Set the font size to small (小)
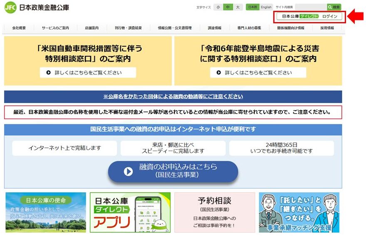The width and height of the screenshot is (366, 236). pyautogui.click(x=218, y=7)
